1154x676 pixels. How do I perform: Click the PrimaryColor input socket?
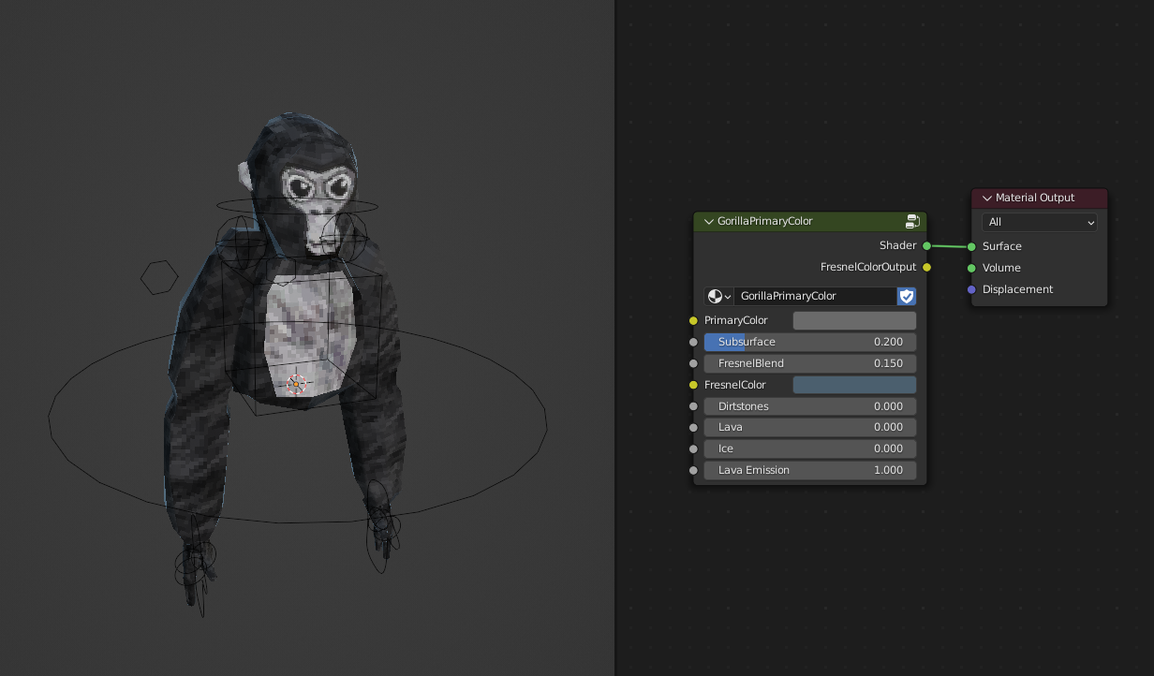click(693, 319)
